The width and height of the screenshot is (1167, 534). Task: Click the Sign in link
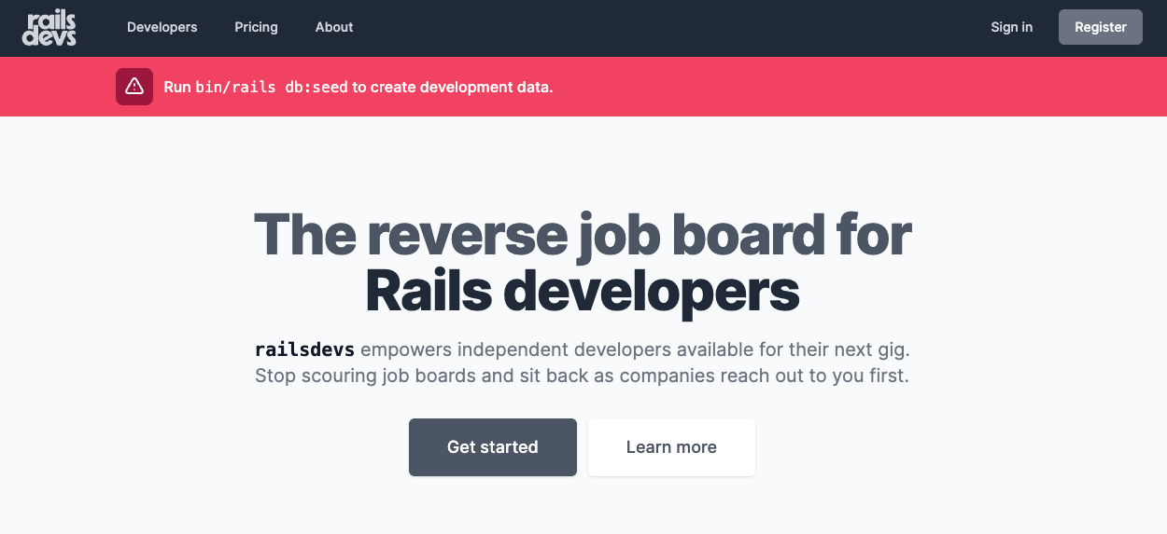[x=1012, y=27]
